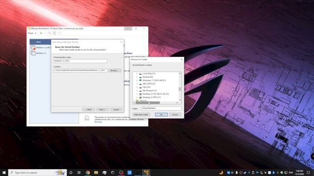Expand the Files (H:) node
The image size is (314, 176).
tap(137, 87)
